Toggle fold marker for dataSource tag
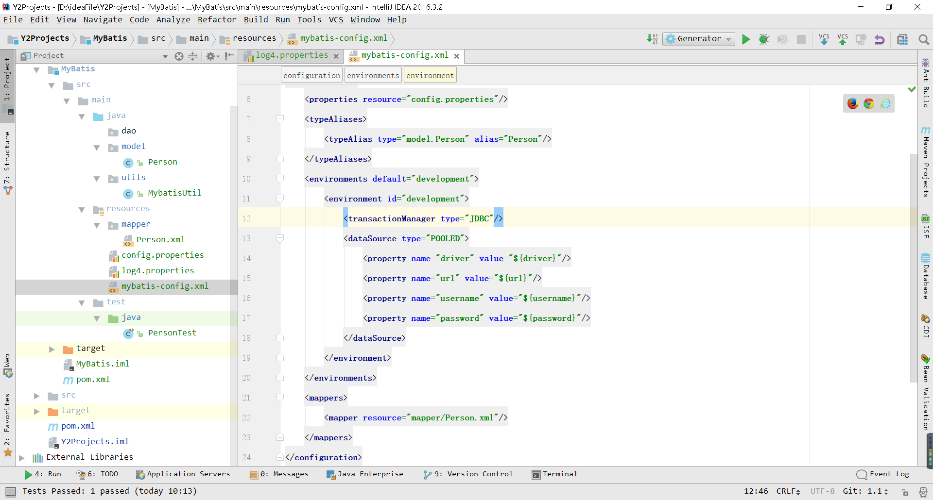Image resolution: width=933 pixels, height=500 pixels. [280, 238]
